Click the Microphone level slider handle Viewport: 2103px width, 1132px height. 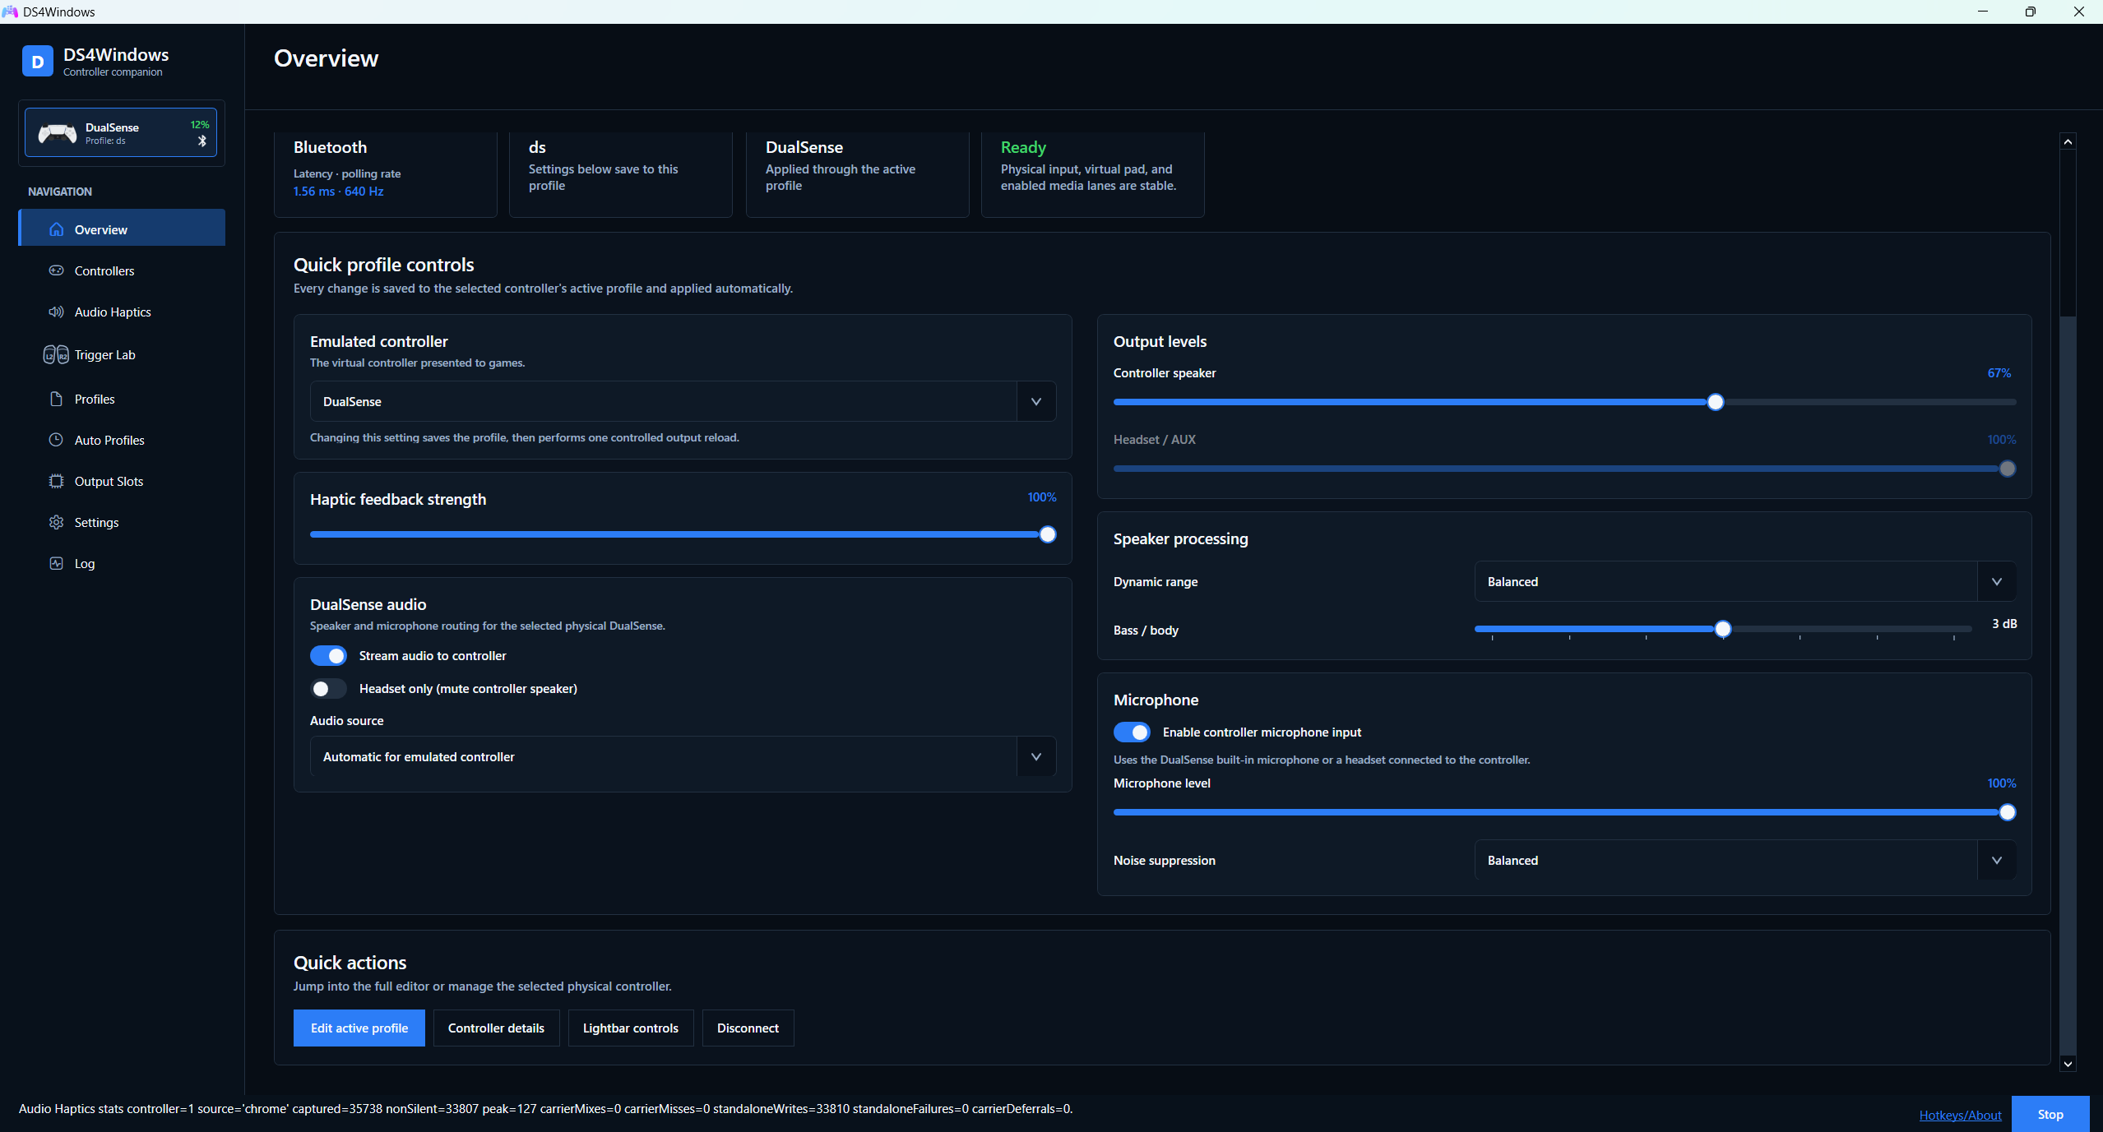pos(2007,812)
